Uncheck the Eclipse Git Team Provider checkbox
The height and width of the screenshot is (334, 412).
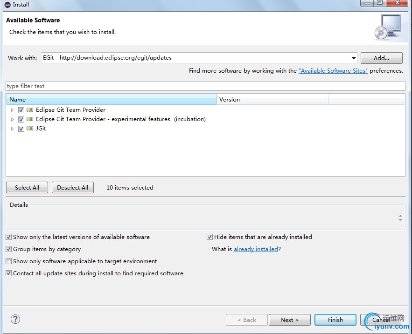(21, 110)
